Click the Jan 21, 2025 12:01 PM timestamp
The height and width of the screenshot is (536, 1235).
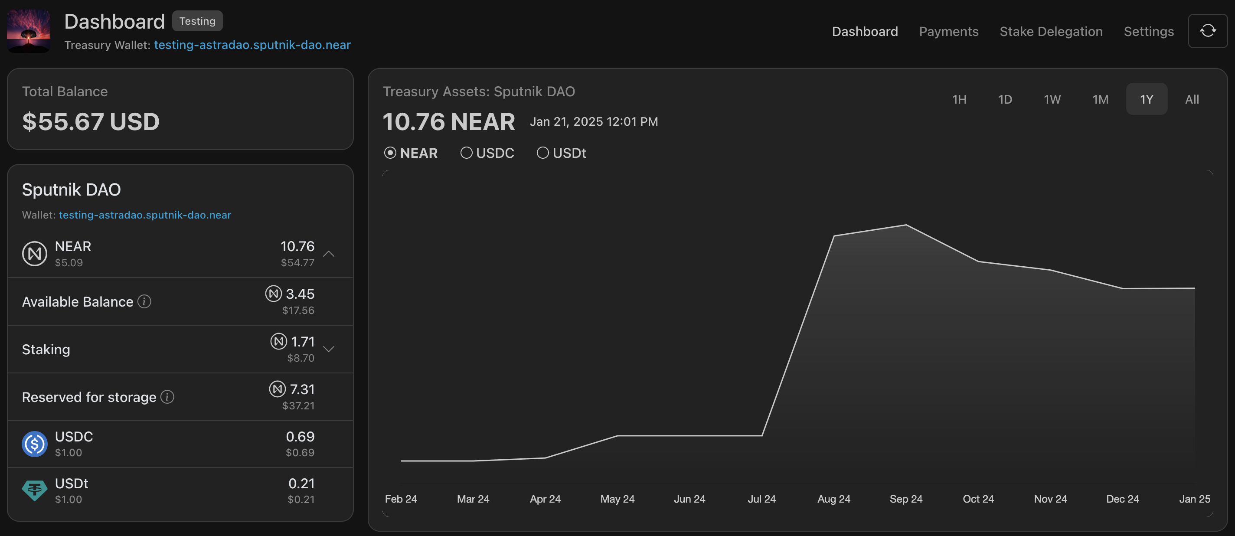594,122
